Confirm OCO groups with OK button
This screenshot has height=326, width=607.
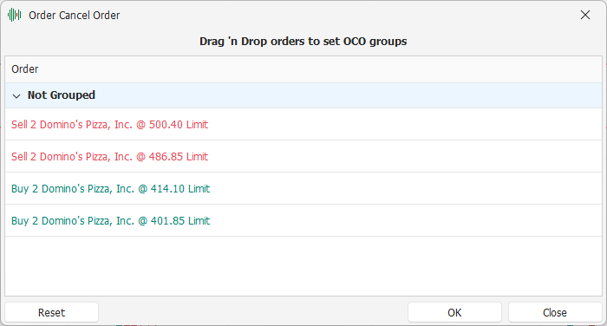(x=454, y=312)
